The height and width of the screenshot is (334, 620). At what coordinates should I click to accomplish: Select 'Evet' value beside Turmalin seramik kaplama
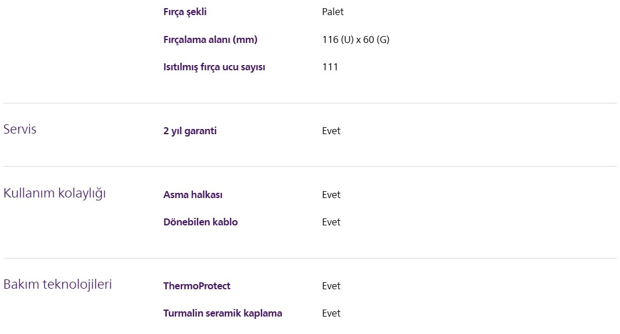point(331,313)
